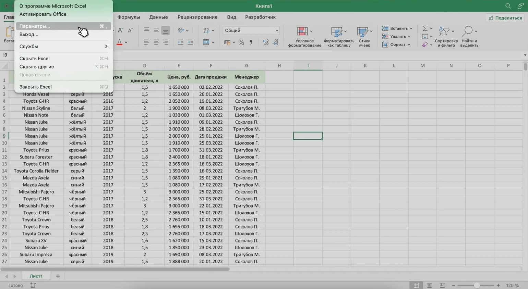Screen dimensions: 528x289
Task: Click the percent style icon
Action: [241, 42]
